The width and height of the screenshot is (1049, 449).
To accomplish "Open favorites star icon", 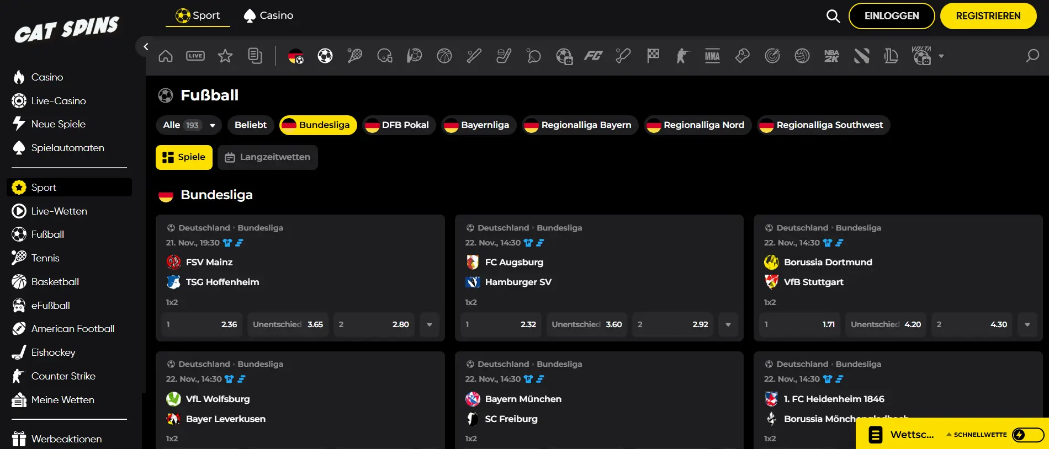I will pos(225,56).
